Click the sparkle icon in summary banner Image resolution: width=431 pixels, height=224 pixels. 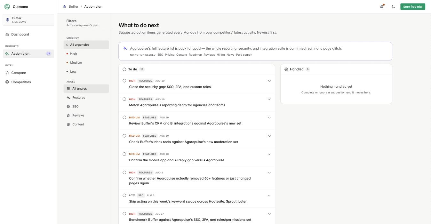pyautogui.click(x=125, y=49)
